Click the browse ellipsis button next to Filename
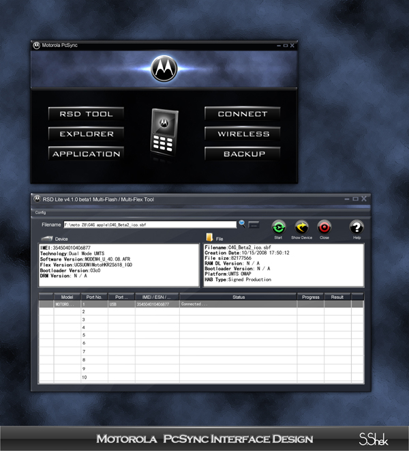 pos(254,224)
